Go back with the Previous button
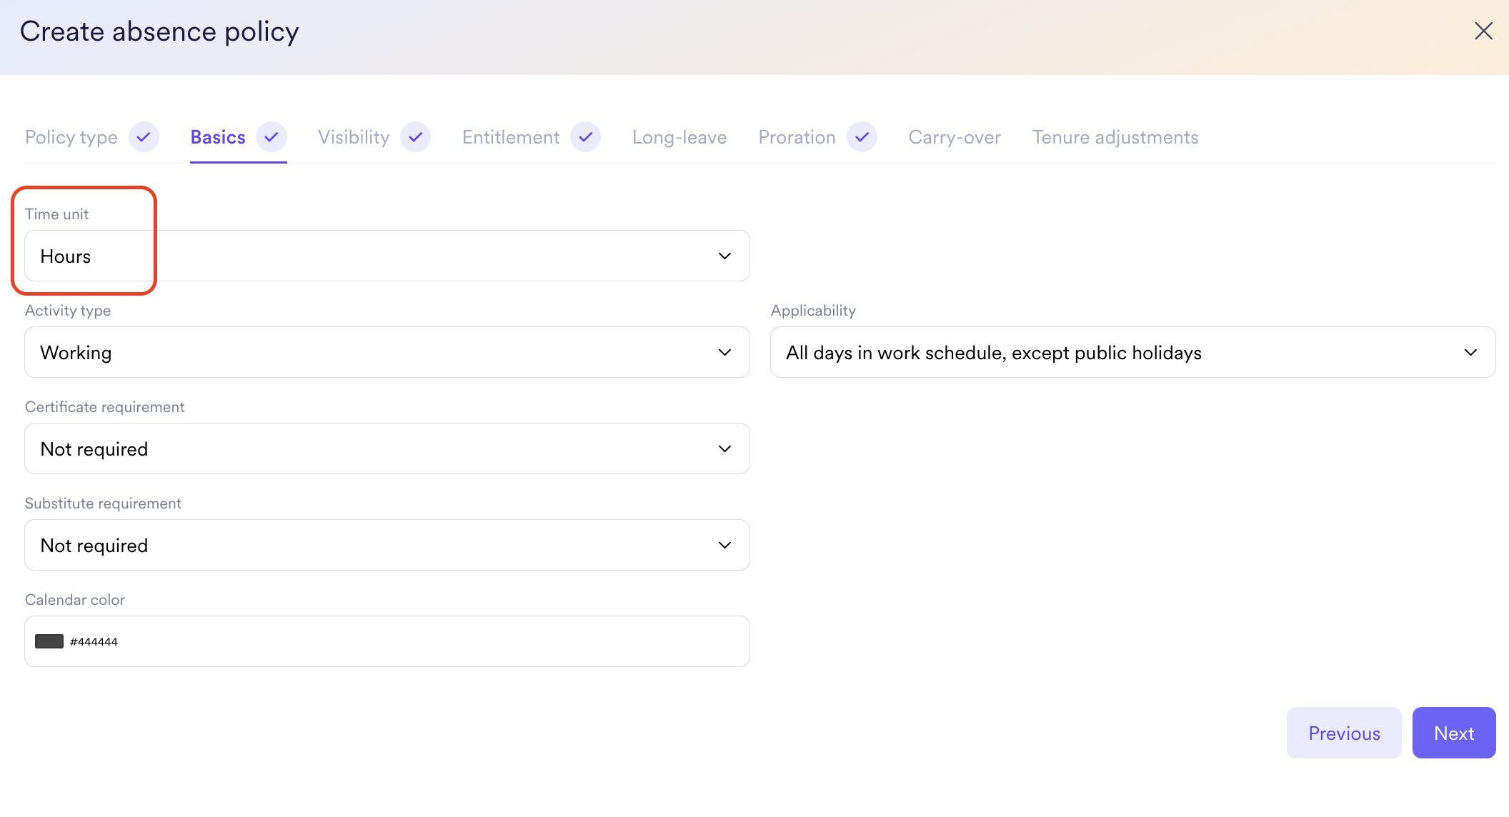This screenshot has width=1509, height=817. coord(1343,733)
